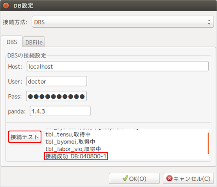Image resolution: width=217 pixels, height=187 pixels.
Task: Click the dropdown arrows on the 接続方法 combo box
Action: click(x=209, y=22)
